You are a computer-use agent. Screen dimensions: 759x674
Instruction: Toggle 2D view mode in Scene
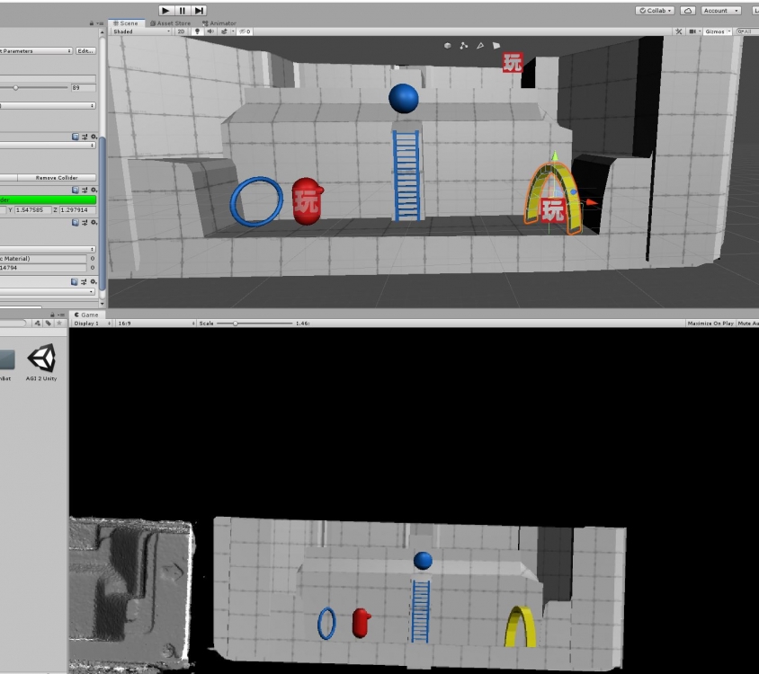click(x=181, y=31)
